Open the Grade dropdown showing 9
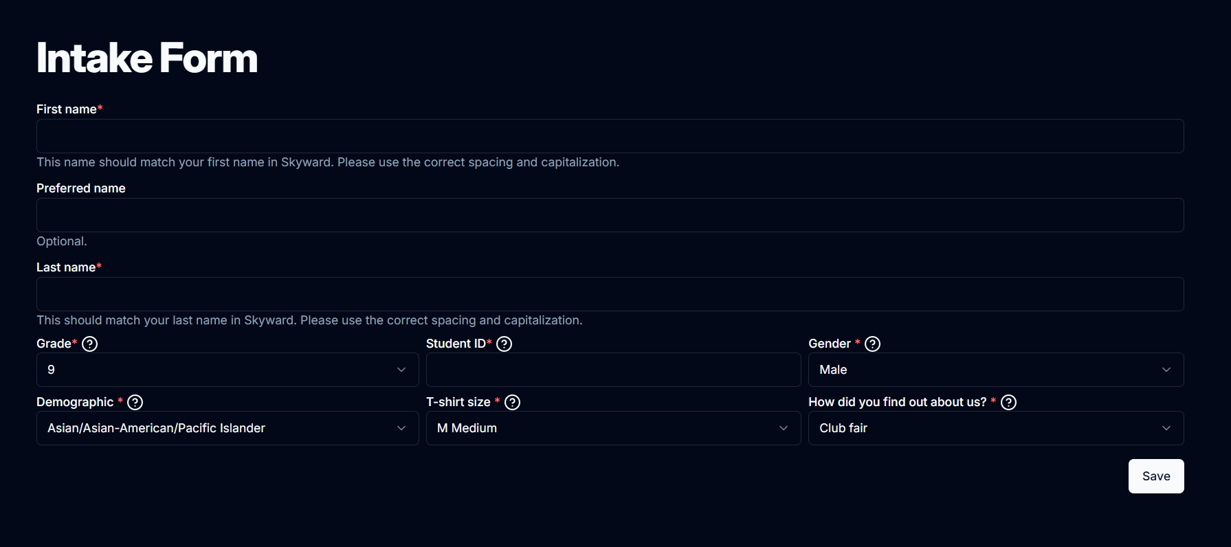This screenshot has height=547, width=1231. click(x=227, y=370)
